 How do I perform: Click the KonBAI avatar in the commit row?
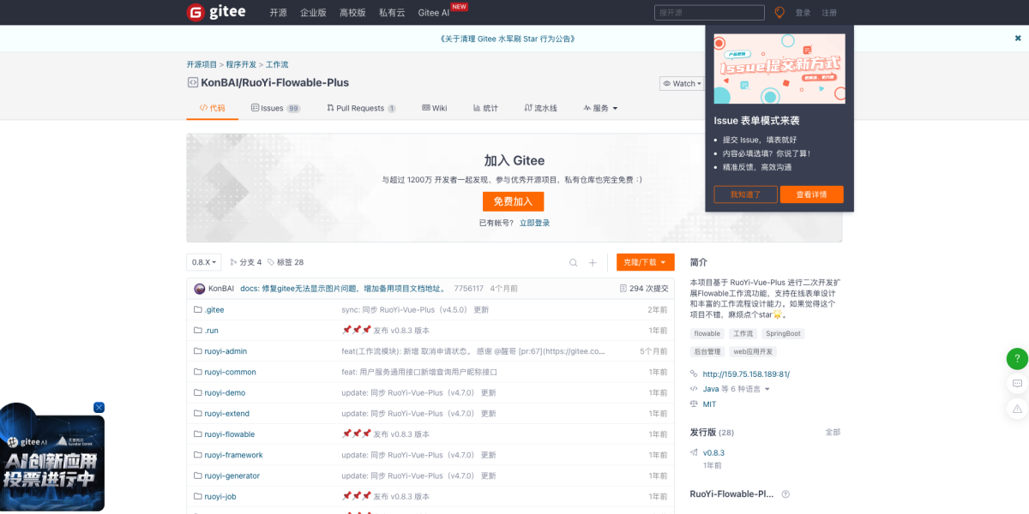[x=200, y=289]
